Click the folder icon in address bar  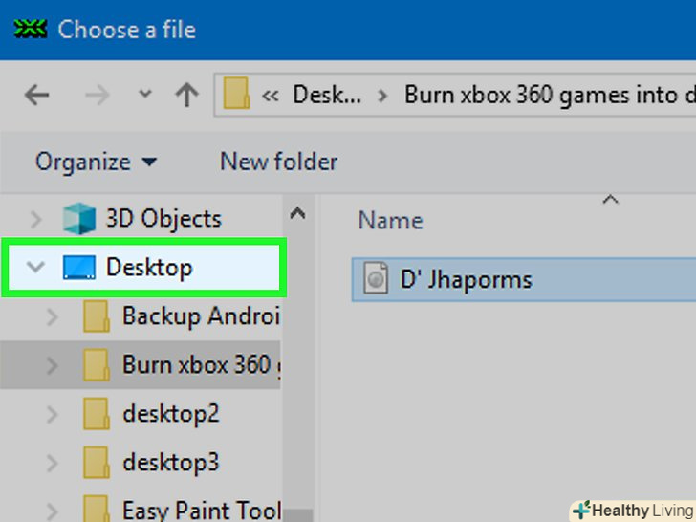pos(236,94)
